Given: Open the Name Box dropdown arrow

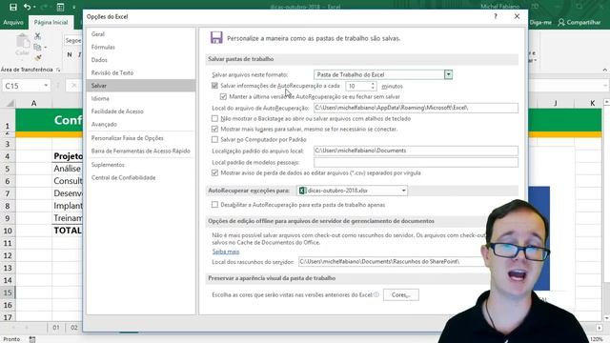Looking at the screenshot, I should point(46,86).
